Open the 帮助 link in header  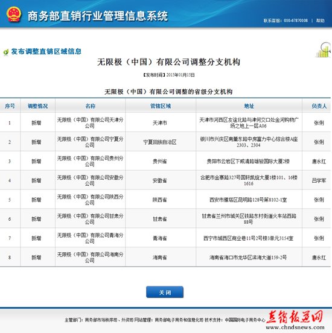pos(320,21)
